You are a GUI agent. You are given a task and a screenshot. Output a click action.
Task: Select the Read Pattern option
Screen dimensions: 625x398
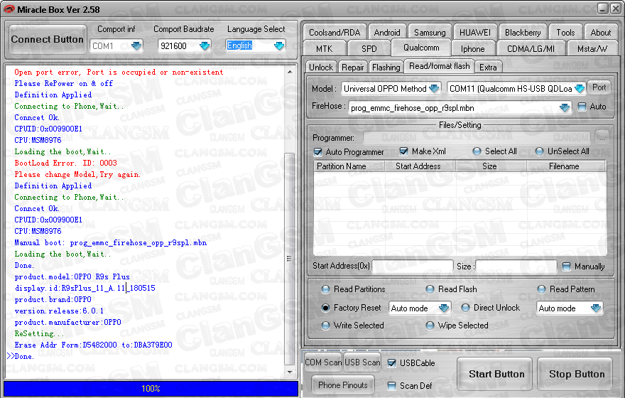[541, 289]
